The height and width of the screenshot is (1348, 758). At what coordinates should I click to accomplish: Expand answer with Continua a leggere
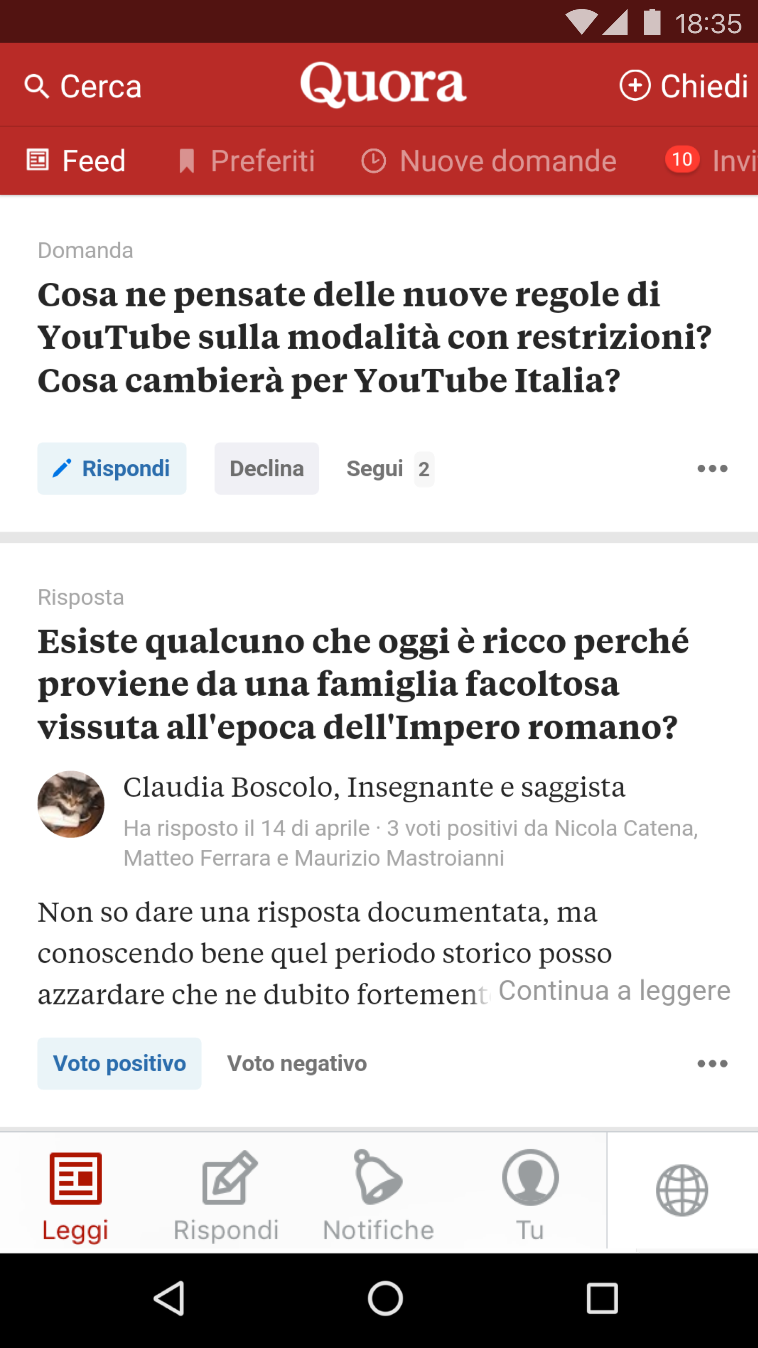614,990
